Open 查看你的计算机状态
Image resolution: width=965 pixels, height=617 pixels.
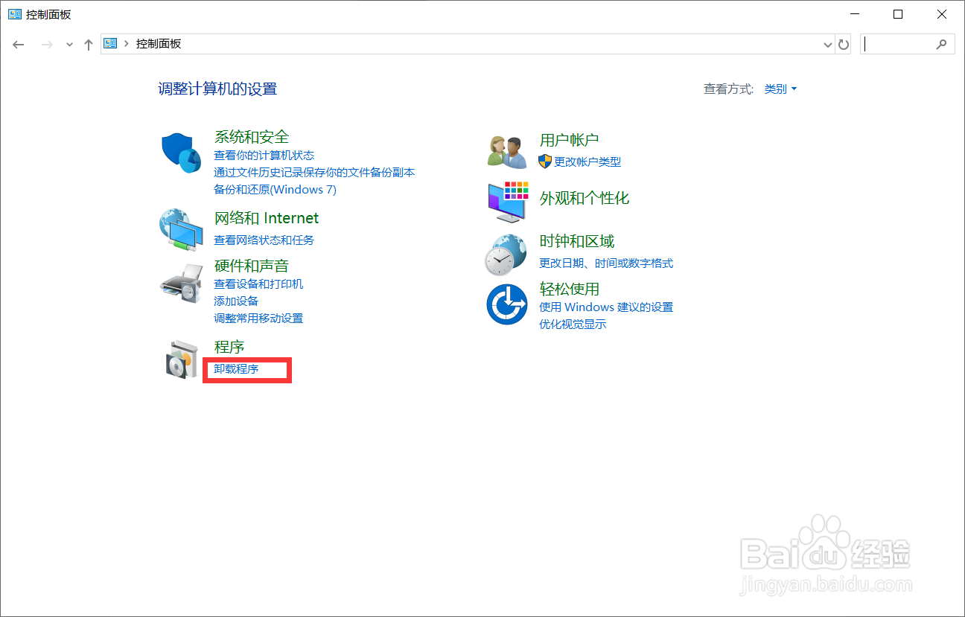[264, 155]
